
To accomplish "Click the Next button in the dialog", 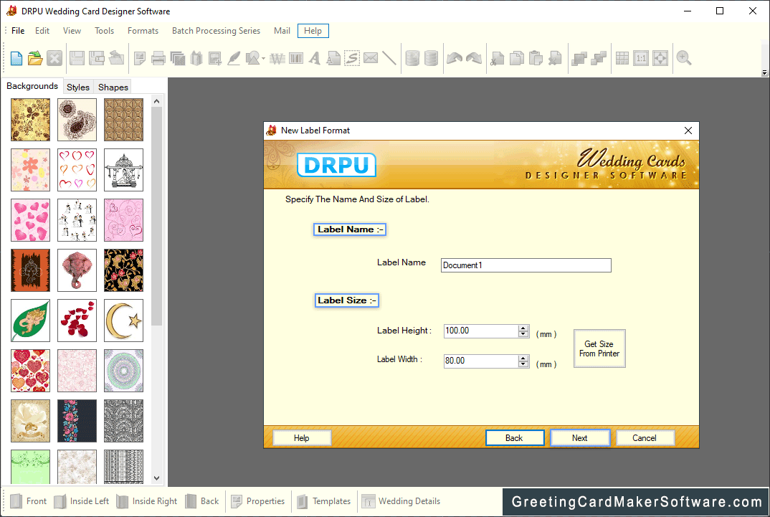I will click(580, 438).
